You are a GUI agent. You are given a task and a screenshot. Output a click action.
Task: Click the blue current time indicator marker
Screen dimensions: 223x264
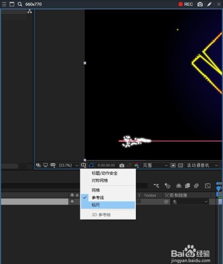point(219,188)
